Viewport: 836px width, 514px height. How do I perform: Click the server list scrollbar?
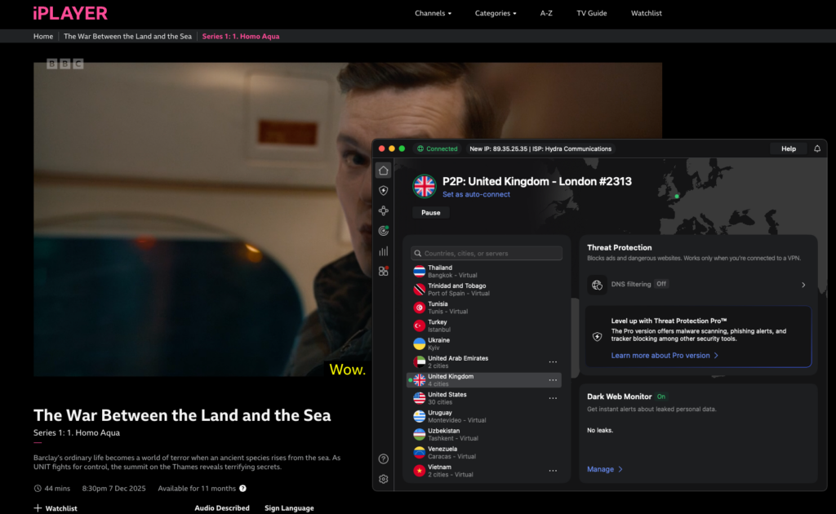[574, 338]
